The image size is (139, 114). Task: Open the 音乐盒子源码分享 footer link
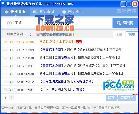coord(47,108)
